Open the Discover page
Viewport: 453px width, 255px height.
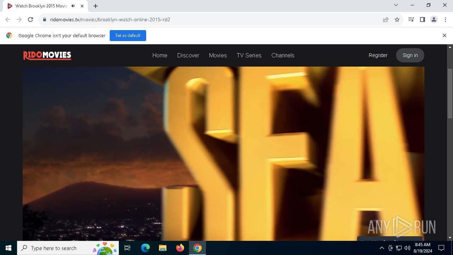(x=188, y=55)
